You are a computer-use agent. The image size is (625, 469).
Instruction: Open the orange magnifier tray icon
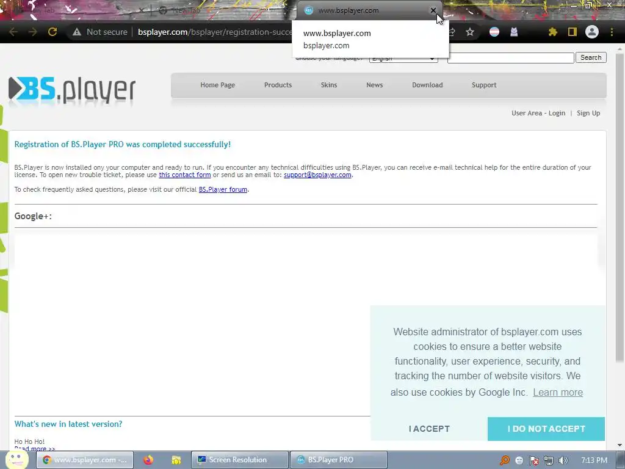tap(505, 460)
